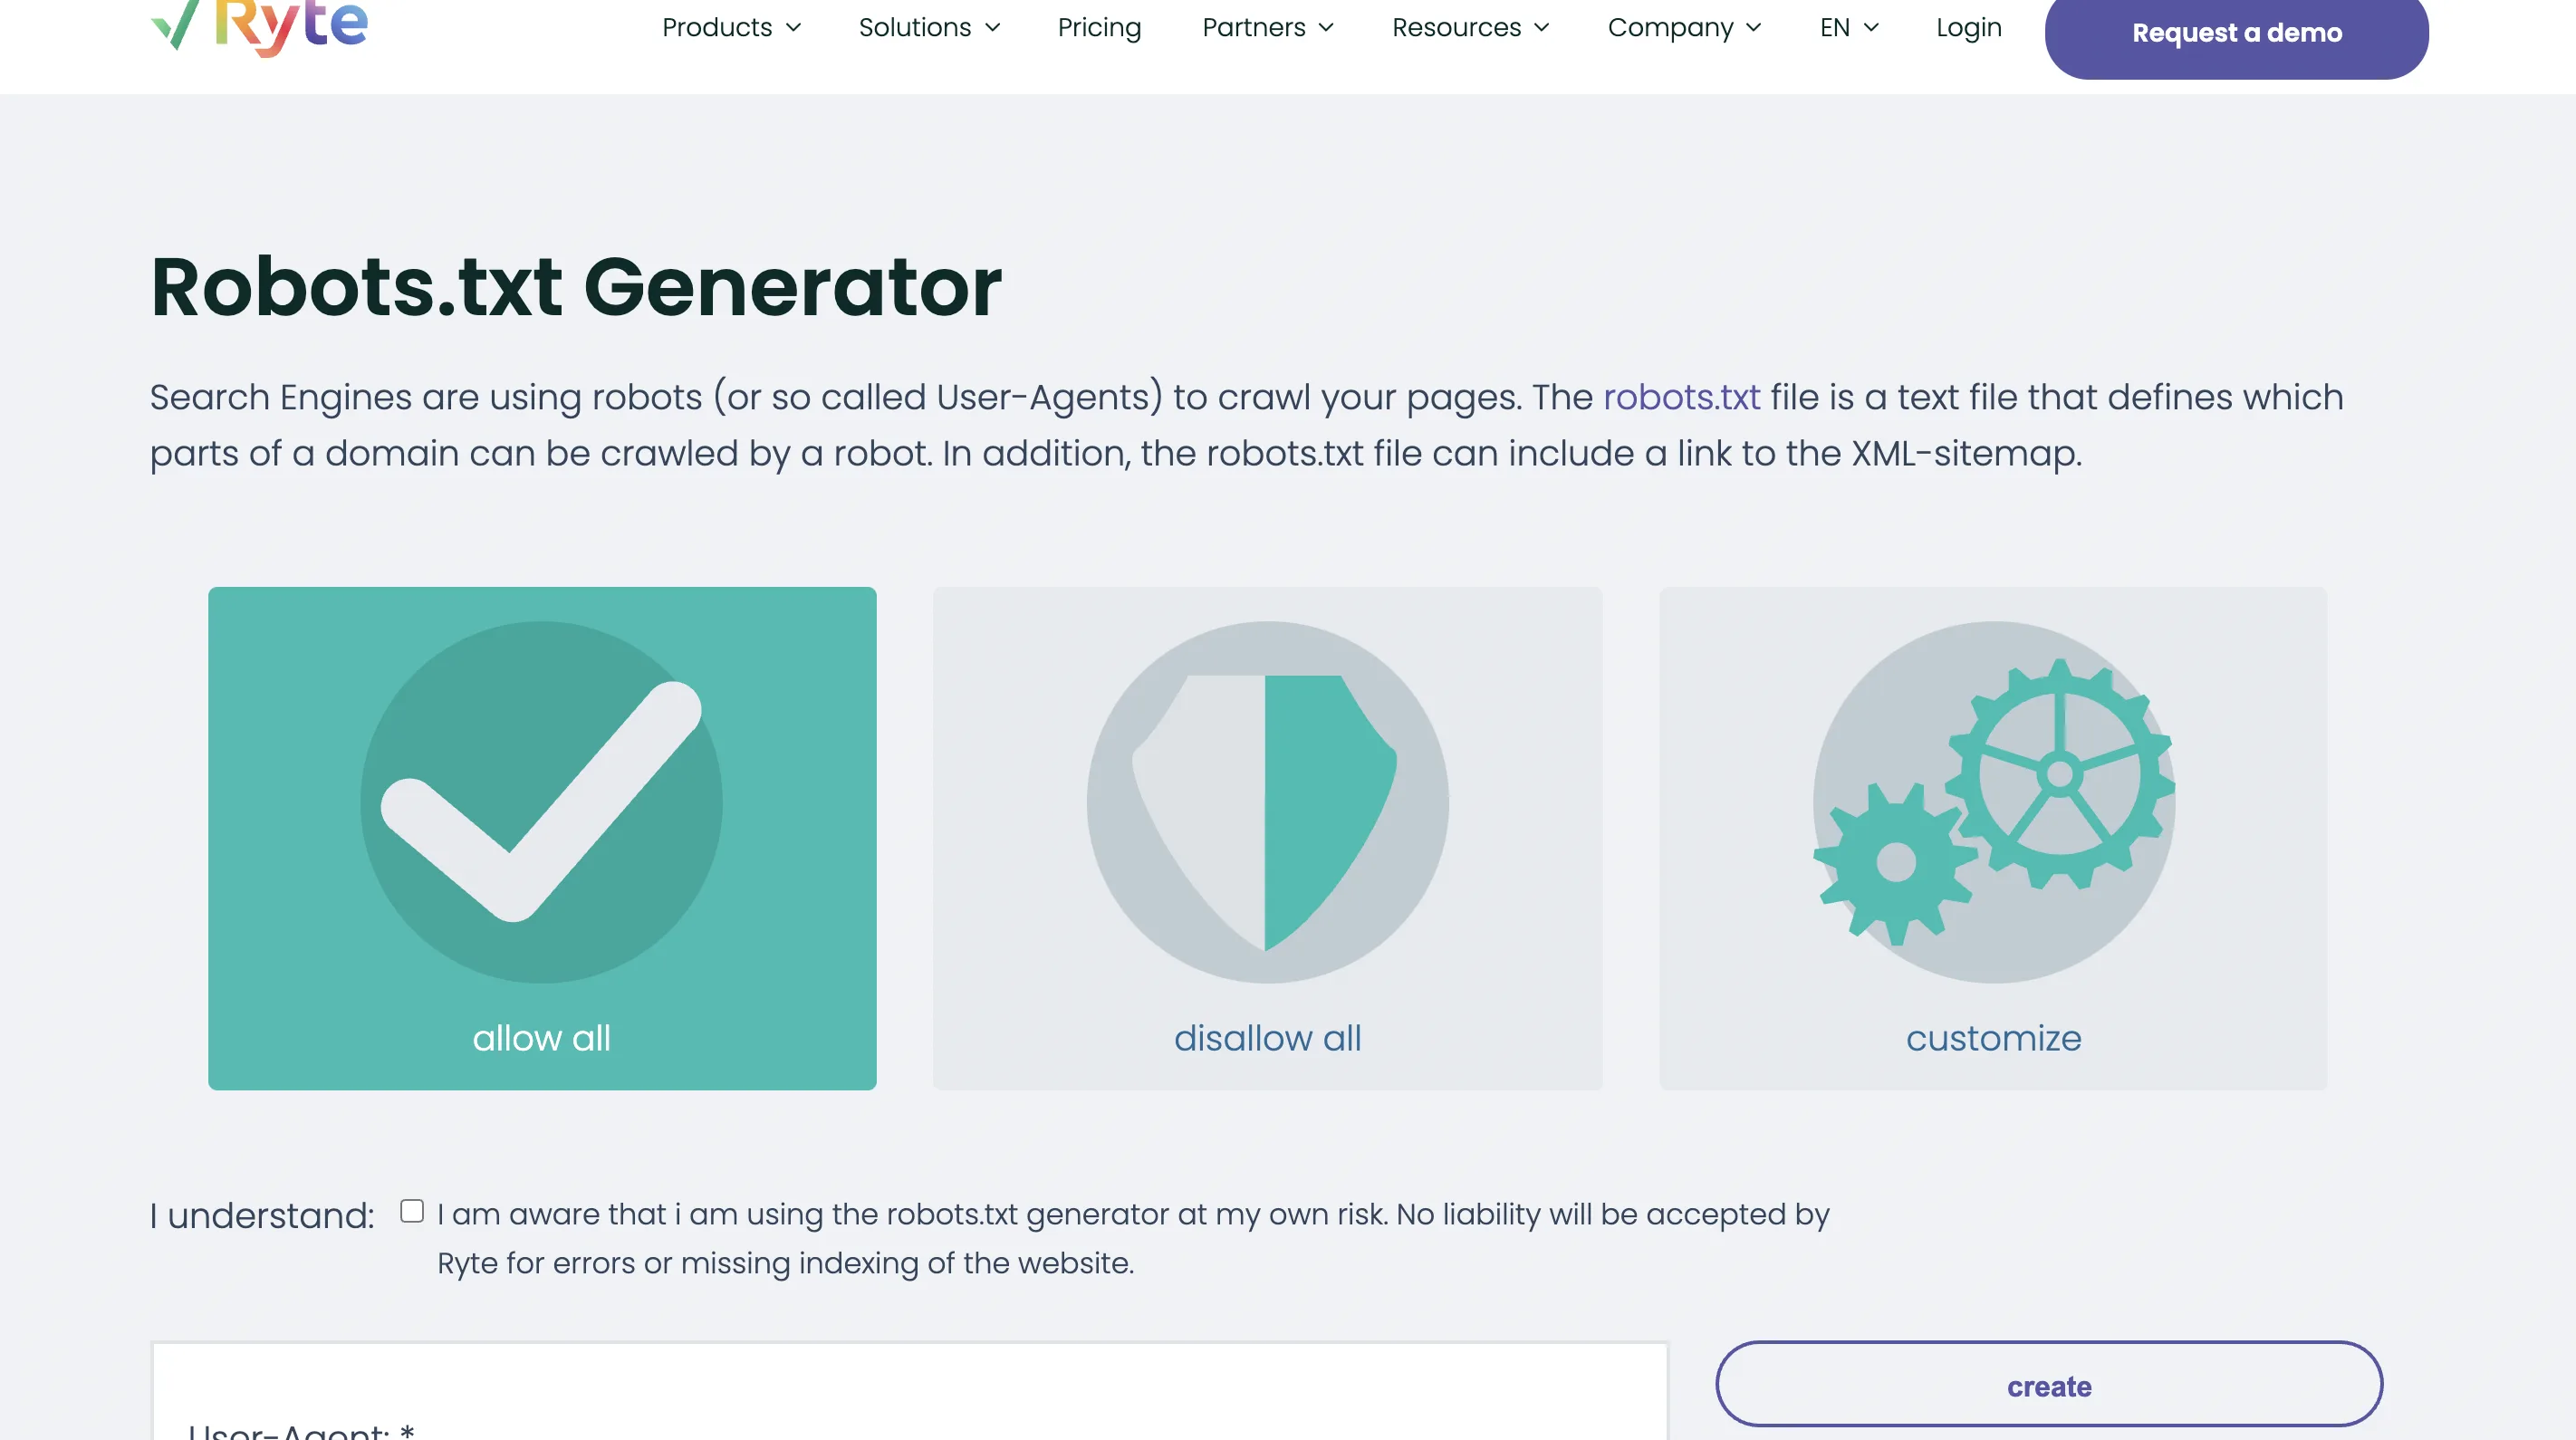Screen dimensions: 2576x1440
Task: Tick the I understand risk checkbox
Action: [412, 1211]
